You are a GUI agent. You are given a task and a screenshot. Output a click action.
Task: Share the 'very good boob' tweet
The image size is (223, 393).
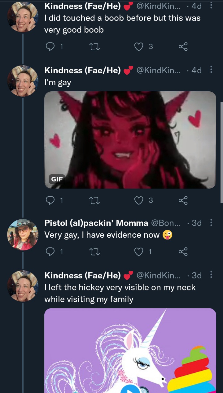click(183, 47)
